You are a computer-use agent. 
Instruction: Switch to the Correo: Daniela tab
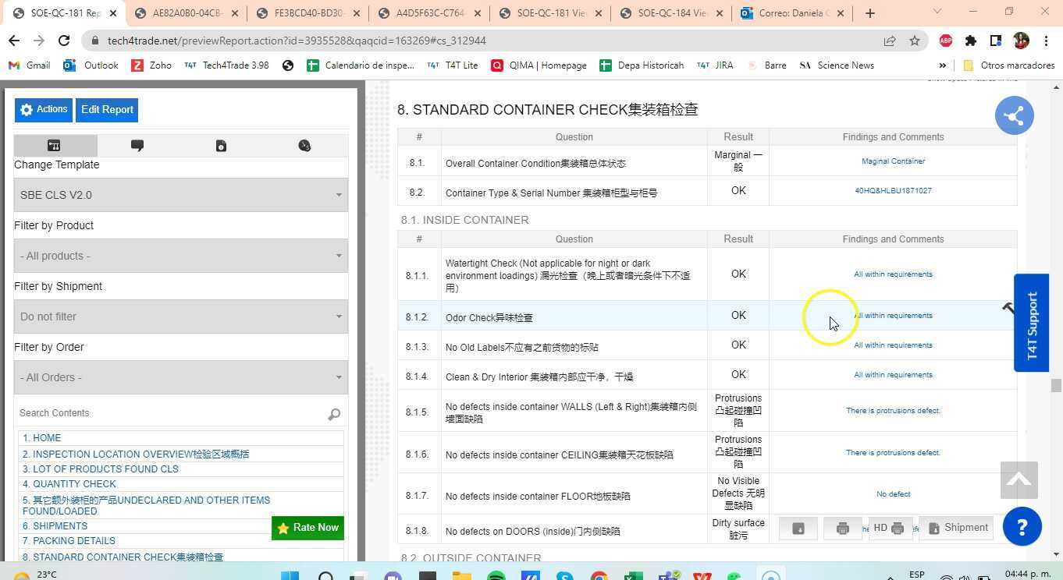[x=791, y=13]
